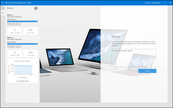This screenshot has height=108, width=173.
Task: Select the 40% Current Charge card
Action: (x=30, y=53)
